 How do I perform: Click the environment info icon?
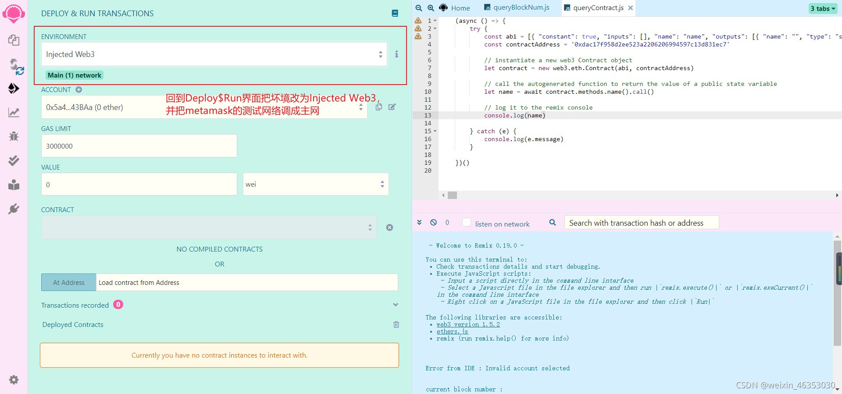coord(396,54)
